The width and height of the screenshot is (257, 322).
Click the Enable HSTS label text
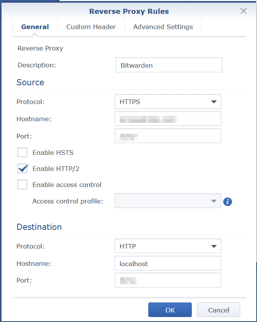coord(53,153)
